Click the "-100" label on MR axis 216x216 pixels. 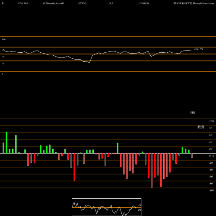pos(212,191)
